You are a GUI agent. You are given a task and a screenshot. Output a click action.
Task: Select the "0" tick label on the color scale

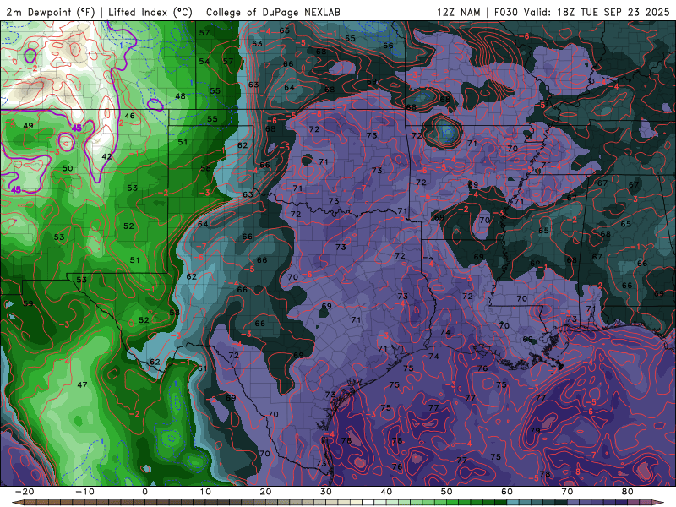(144, 492)
